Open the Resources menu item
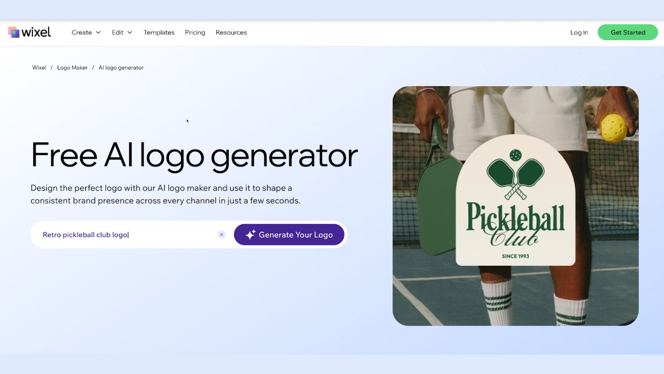The height and width of the screenshot is (374, 664). point(231,32)
